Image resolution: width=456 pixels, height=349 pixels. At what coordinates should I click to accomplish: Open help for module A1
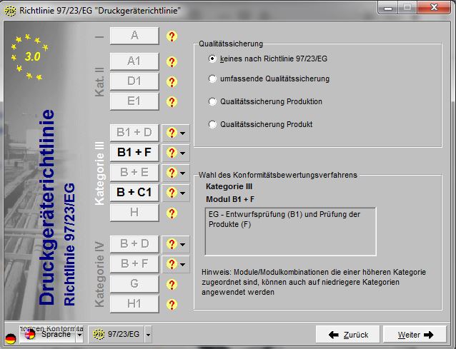tap(172, 62)
